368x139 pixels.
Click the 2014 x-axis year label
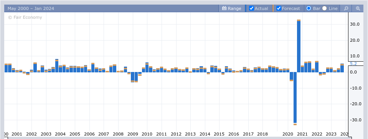205,134
